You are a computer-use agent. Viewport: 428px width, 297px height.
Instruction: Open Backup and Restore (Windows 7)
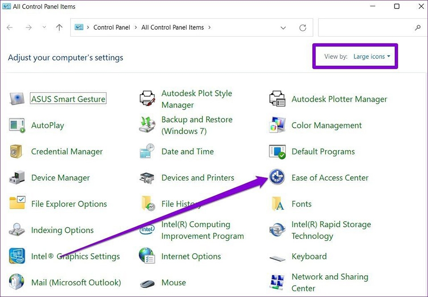(197, 125)
